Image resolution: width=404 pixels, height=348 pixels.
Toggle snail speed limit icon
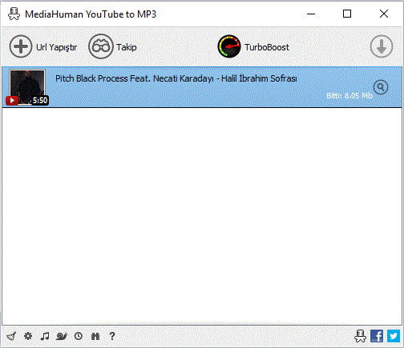pyautogui.click(x=62, y=336)
